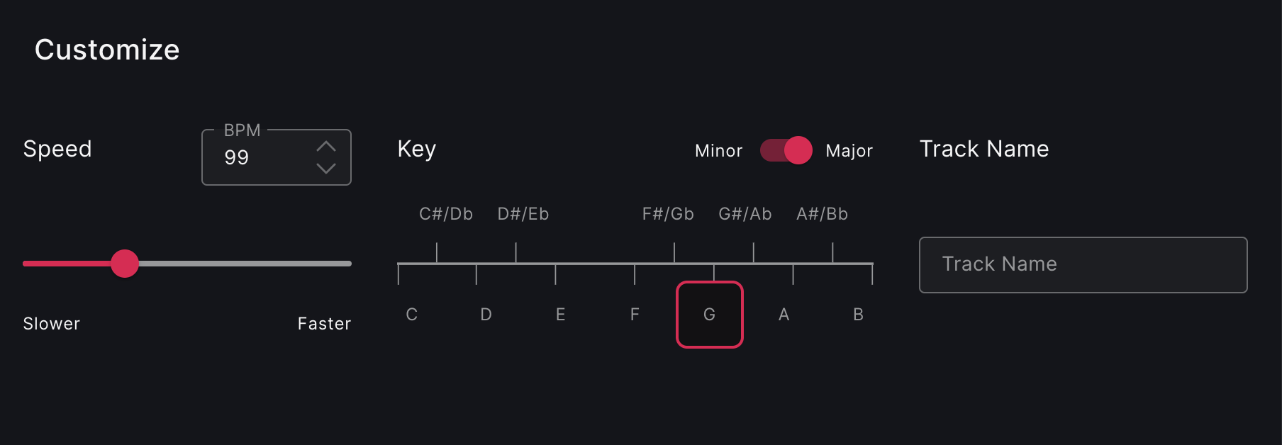Choose the A#/Bb key
The width and height of the screenshot is (1282, 445).
[x=823, y=213]
